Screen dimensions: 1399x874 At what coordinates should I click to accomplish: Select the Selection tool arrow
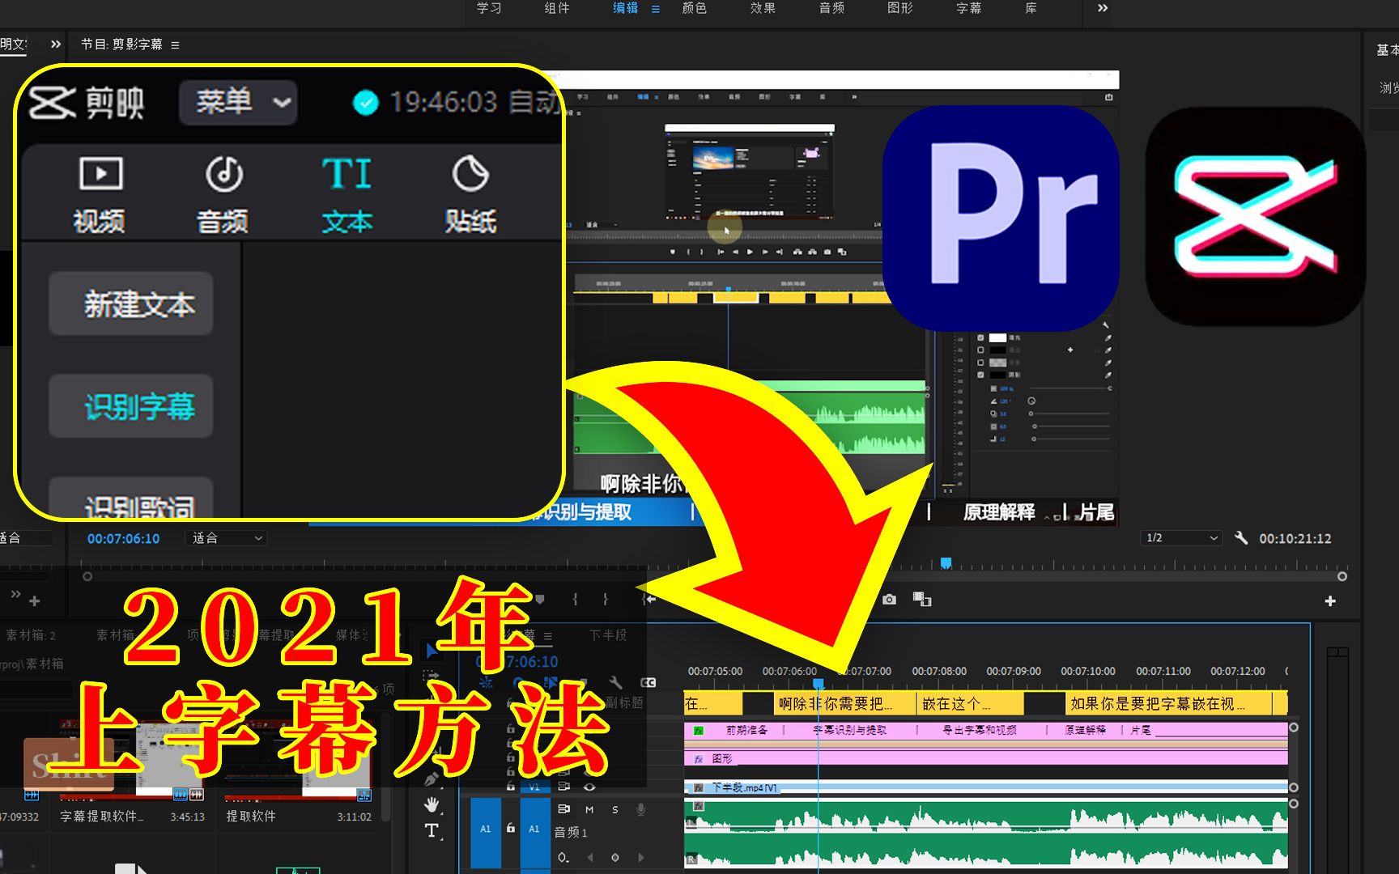(x=431, y=649)
